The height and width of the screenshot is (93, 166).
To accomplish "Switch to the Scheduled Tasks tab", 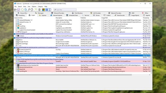I will pos(72,16).
